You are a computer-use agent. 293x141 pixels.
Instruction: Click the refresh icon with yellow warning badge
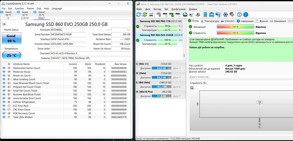coord(145,15)
